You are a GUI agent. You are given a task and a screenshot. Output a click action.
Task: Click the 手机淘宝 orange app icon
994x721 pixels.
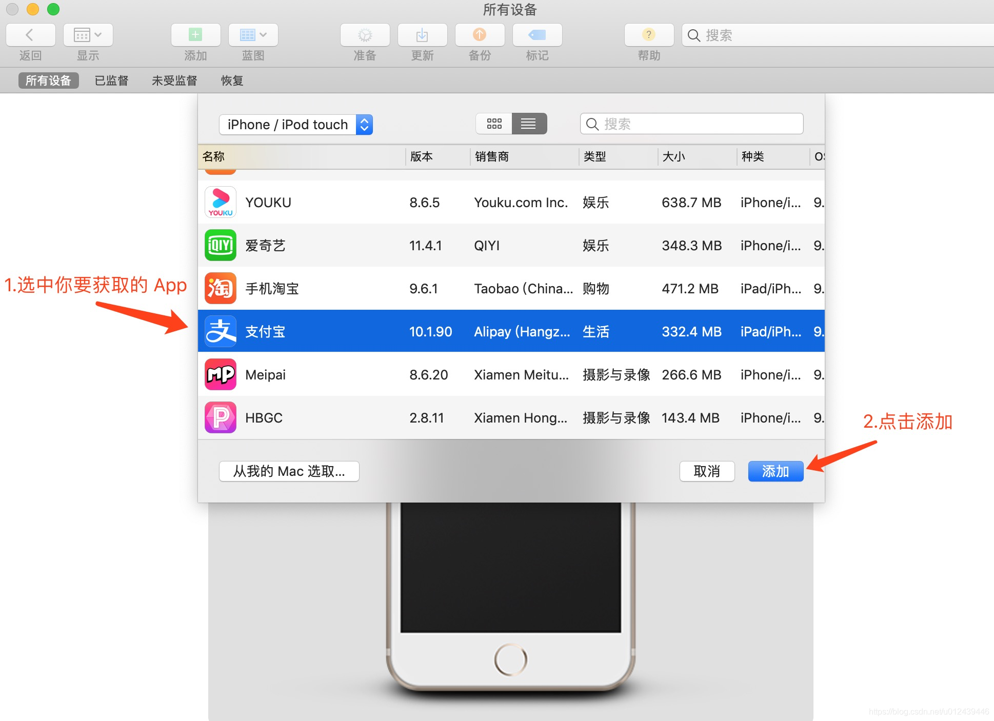(221, 289)
